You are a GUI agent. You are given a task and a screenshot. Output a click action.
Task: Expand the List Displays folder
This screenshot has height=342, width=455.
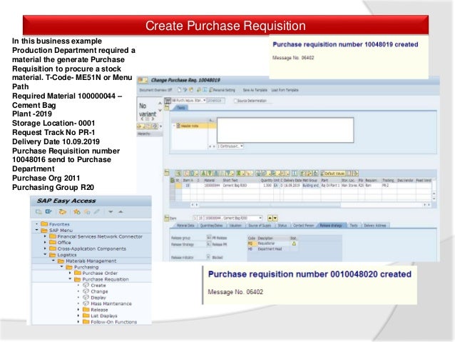click(x=78, y=316)
